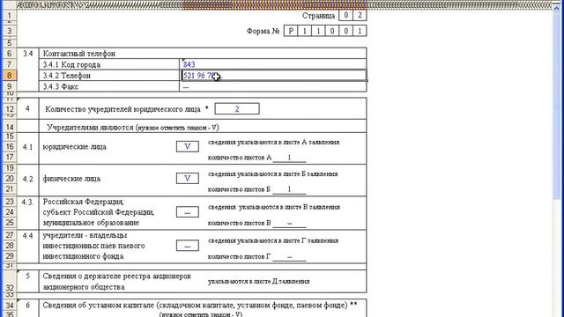Select the V mark box for физические лица
The height and width of the screenshot is (317, 564).
(188, 178)
